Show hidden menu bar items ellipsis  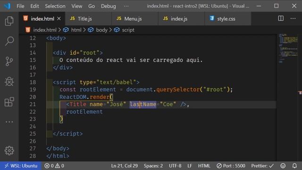tap(126, 6)
